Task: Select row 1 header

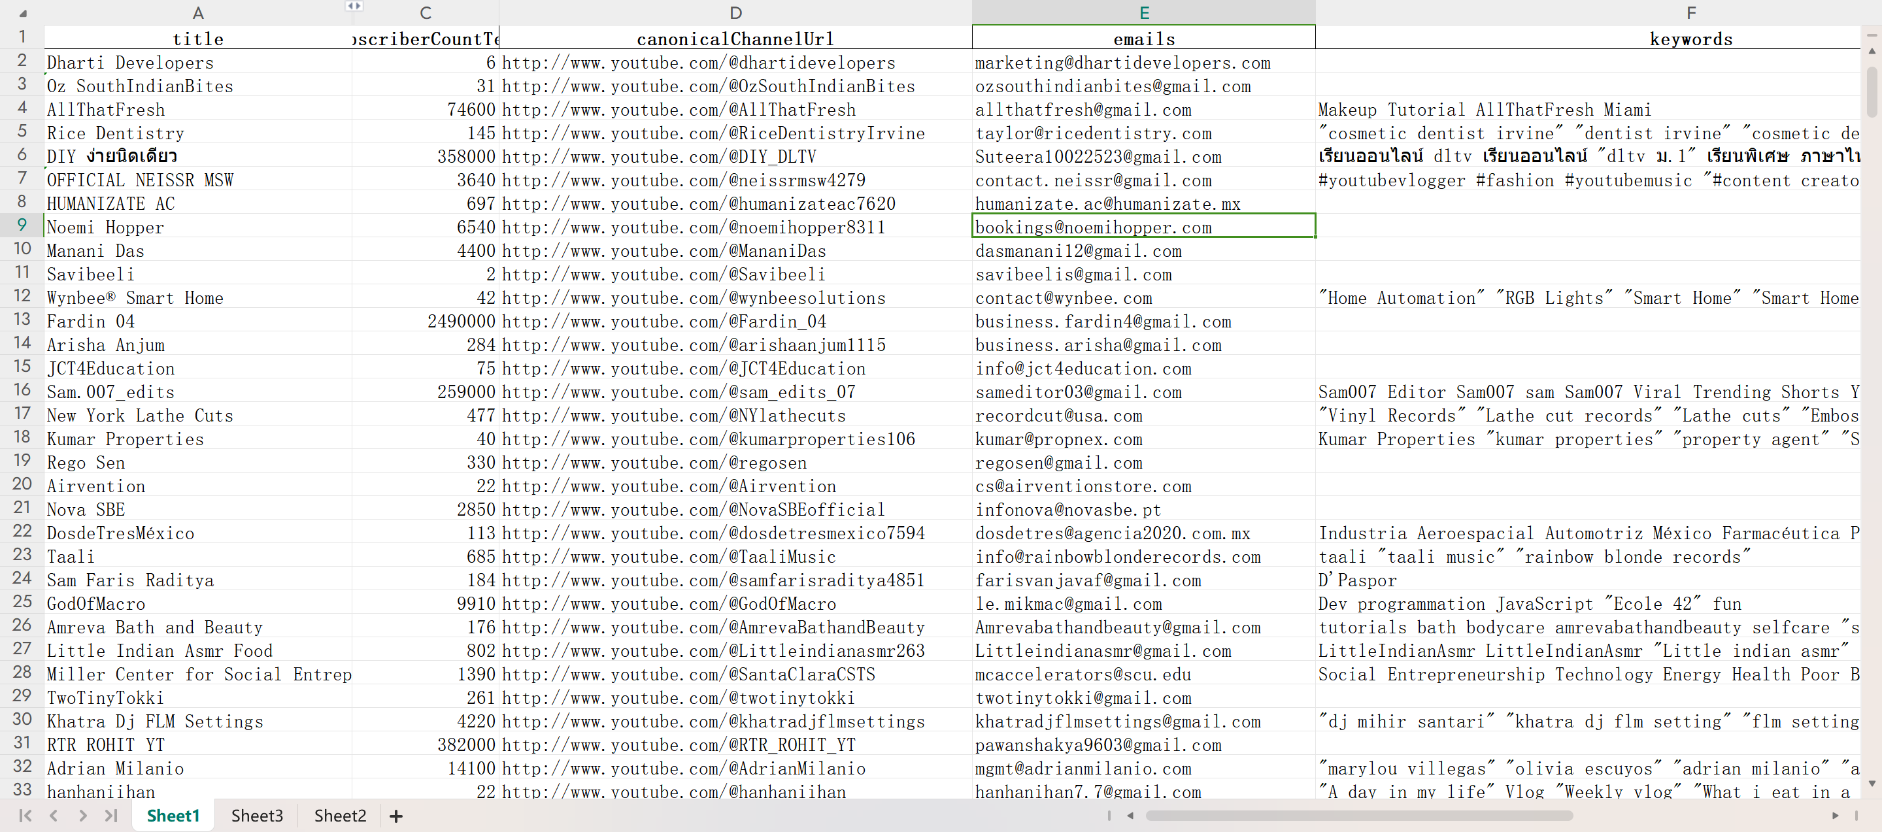Action: [x=22, y=37]
